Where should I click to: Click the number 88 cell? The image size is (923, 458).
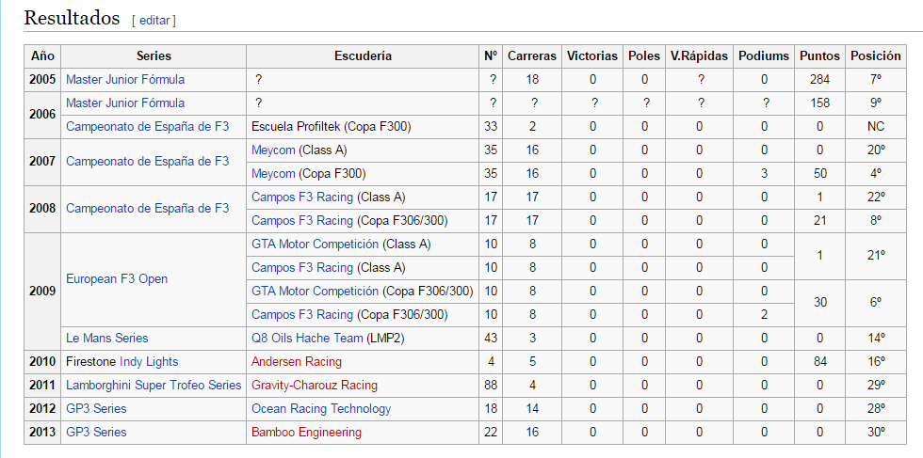tap(491, 385)
